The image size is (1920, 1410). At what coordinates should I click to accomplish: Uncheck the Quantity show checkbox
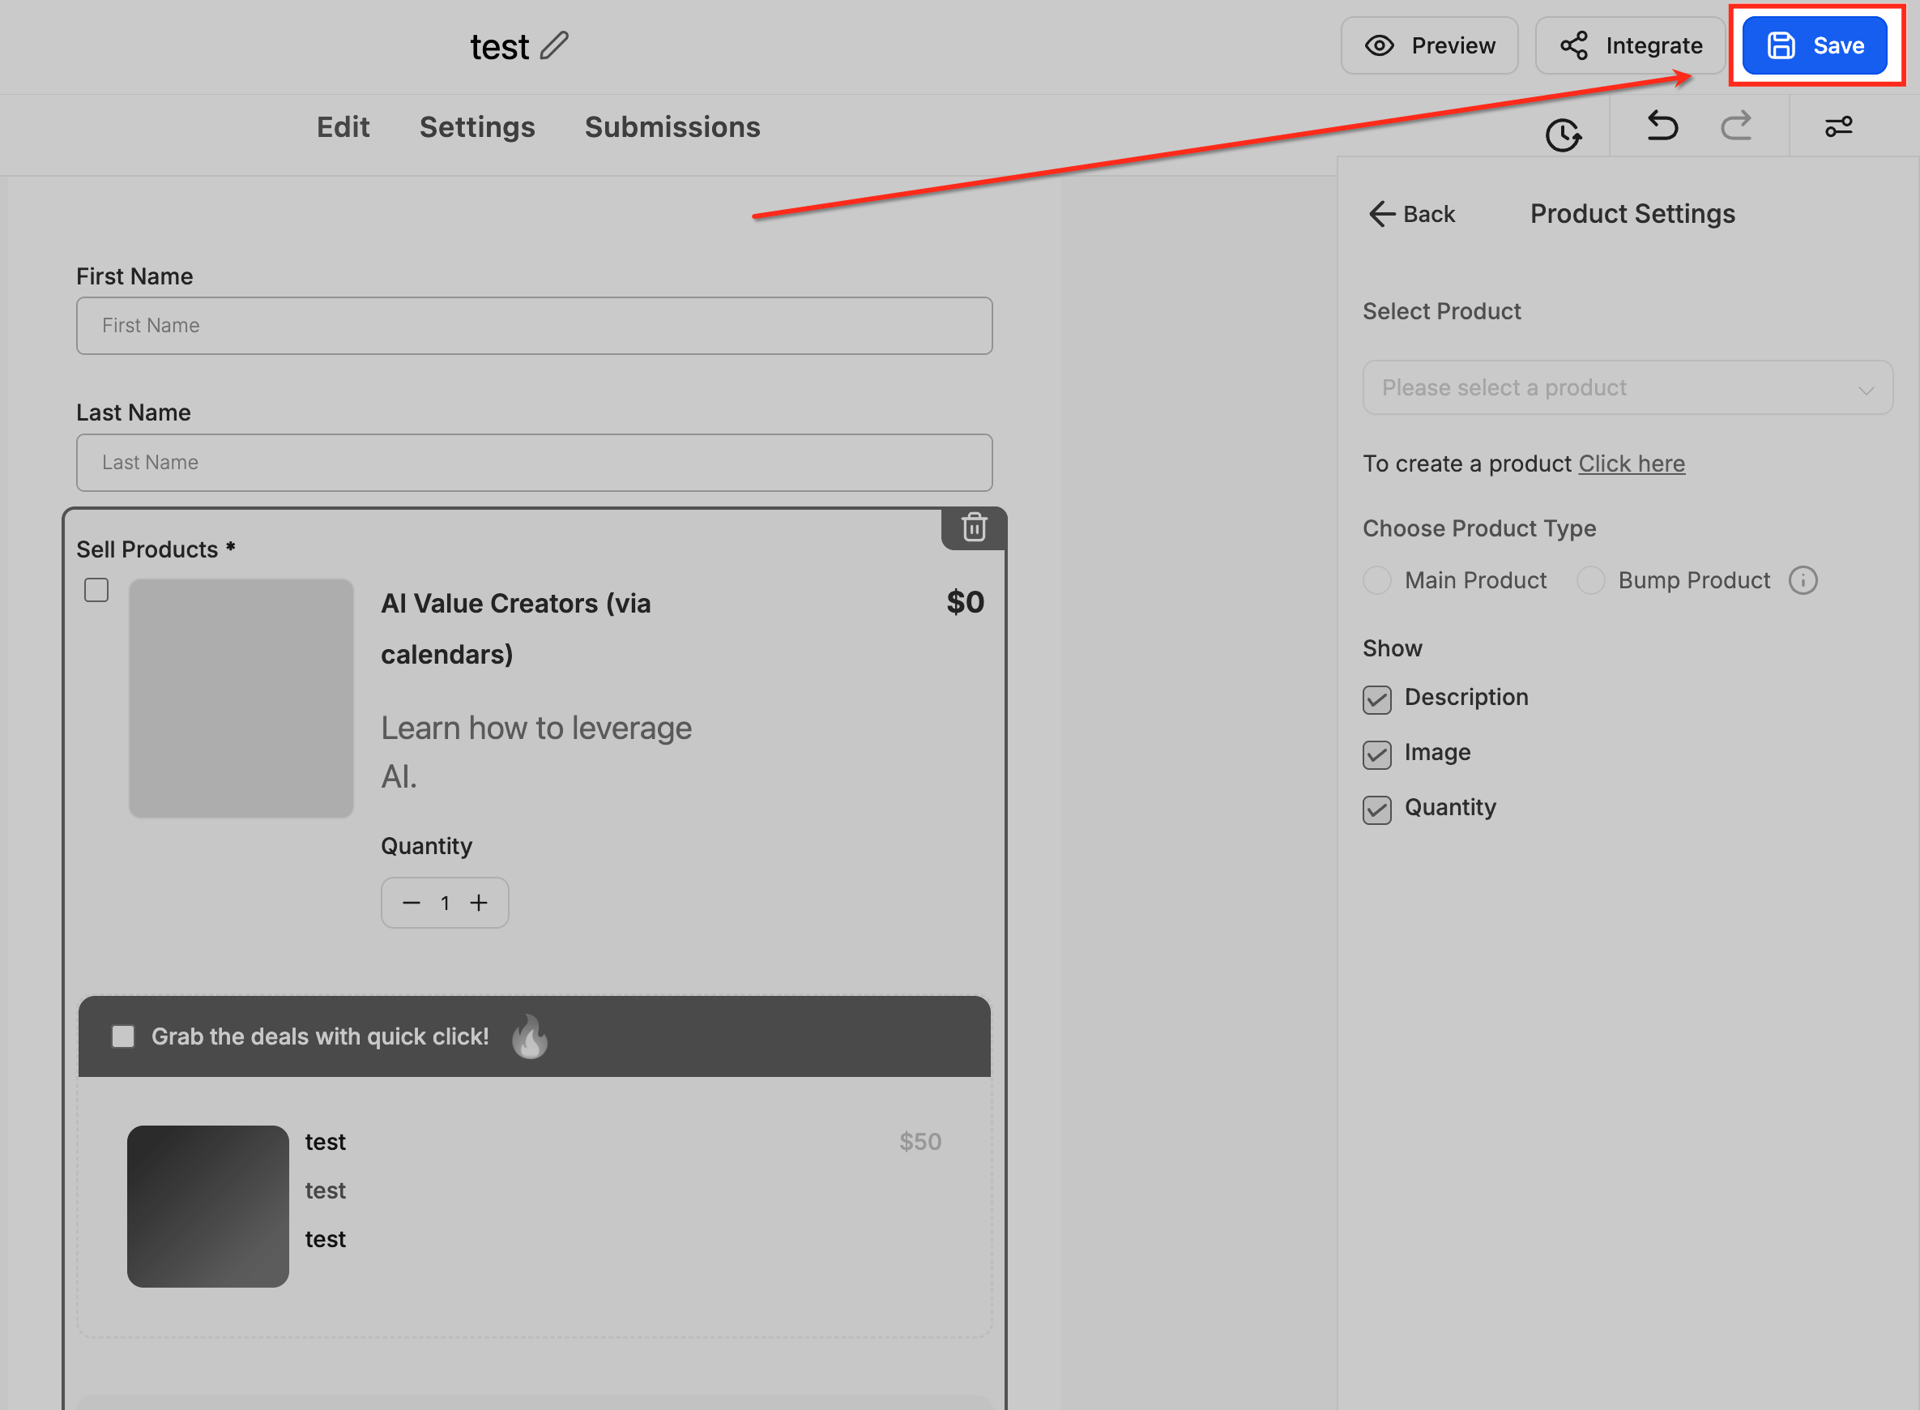[x=1376, y=809]
